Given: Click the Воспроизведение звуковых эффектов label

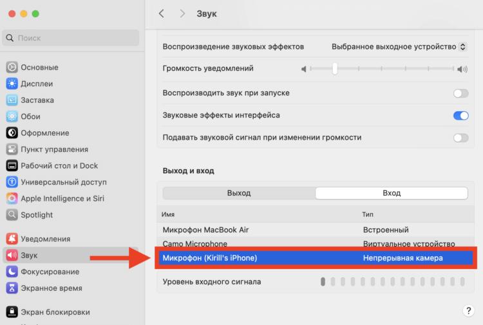Looking at the screenshot, I should (x=233, y=46).
